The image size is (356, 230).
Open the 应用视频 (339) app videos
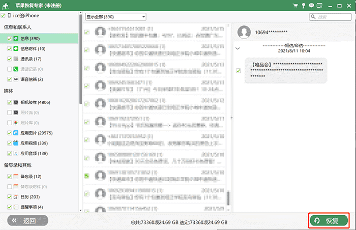click(34, 143)
